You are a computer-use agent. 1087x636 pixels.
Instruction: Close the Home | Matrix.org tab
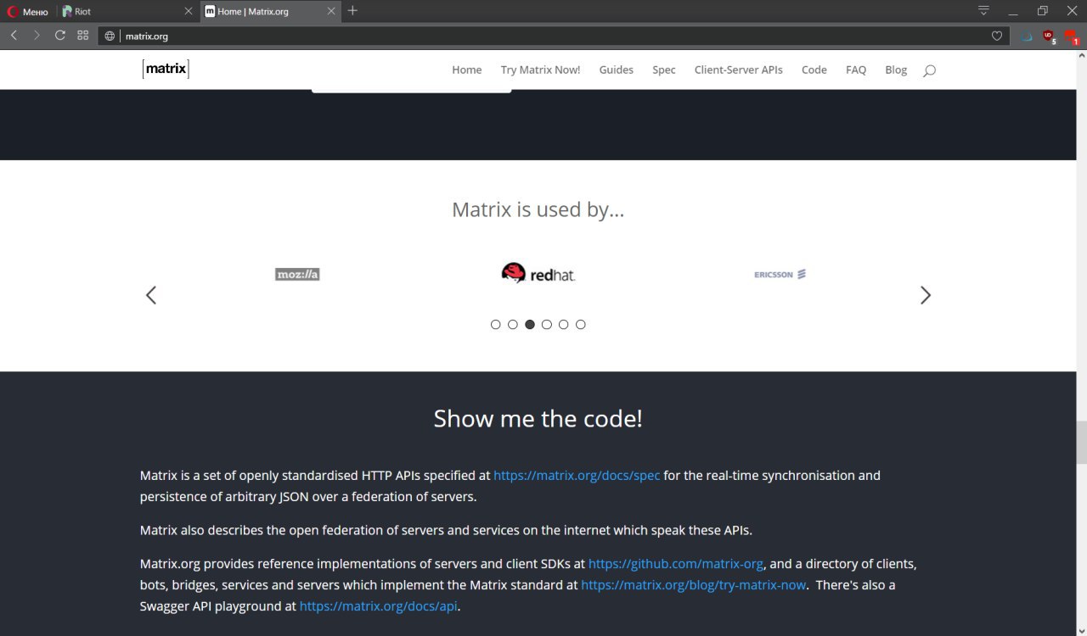[330, 11]
